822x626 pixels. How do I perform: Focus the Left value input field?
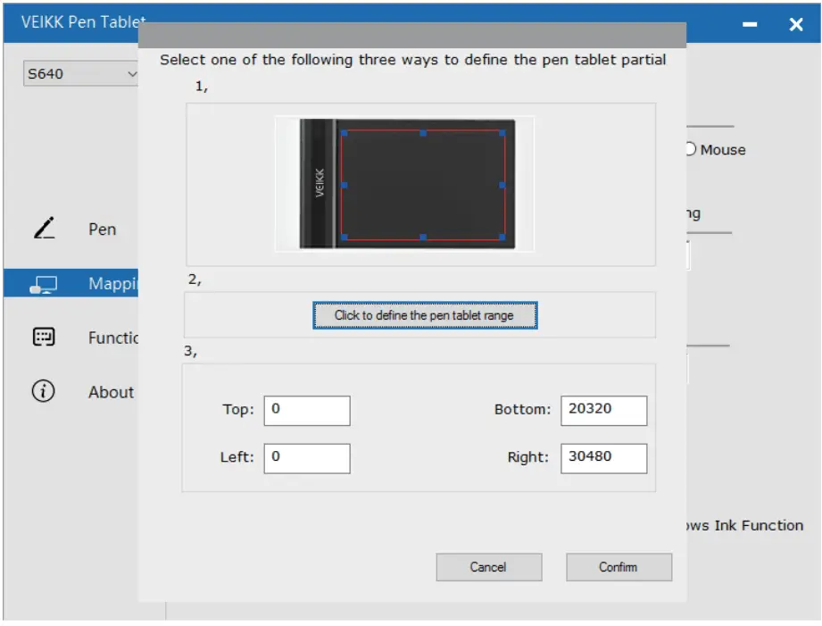(x=307, y=458)
